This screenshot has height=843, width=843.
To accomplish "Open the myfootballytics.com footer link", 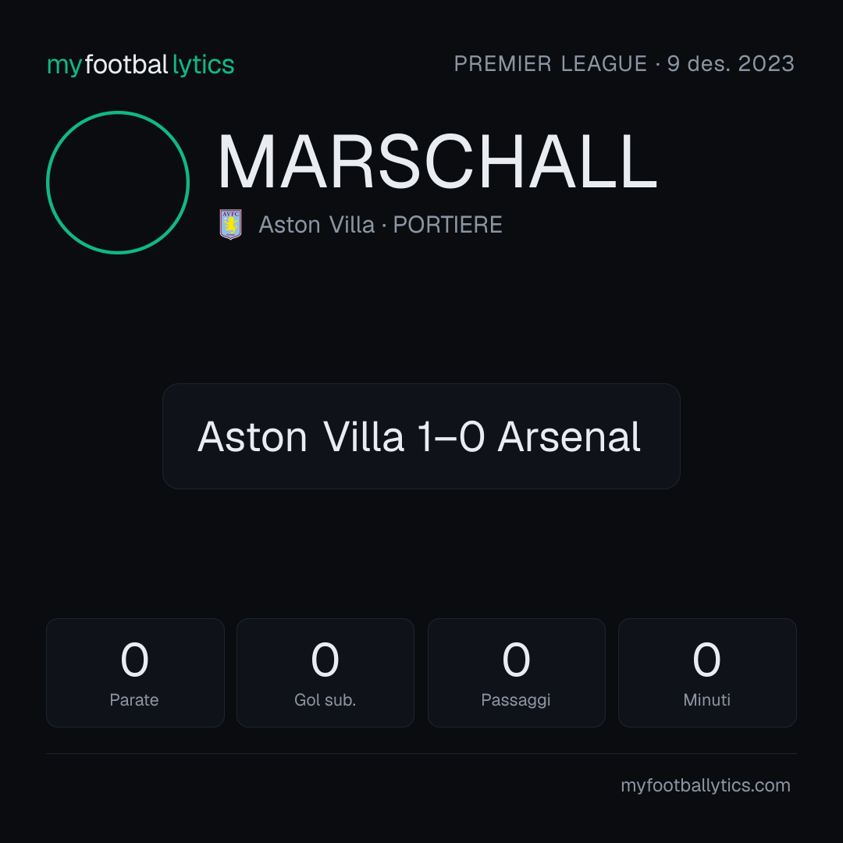I will (x=706, y=785).
